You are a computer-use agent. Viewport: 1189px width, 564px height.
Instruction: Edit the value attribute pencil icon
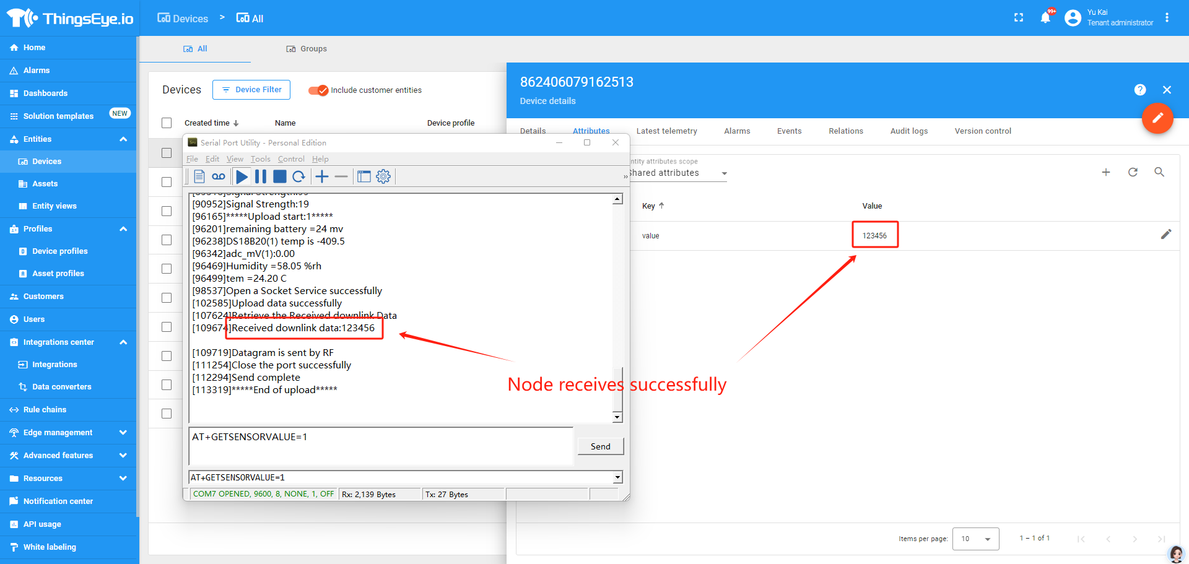click(x=1166, y=234)
